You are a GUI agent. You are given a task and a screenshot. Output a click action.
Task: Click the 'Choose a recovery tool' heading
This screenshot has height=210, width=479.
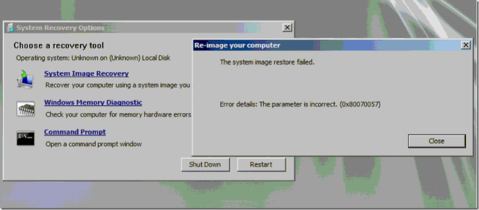[x=59, y=46]
